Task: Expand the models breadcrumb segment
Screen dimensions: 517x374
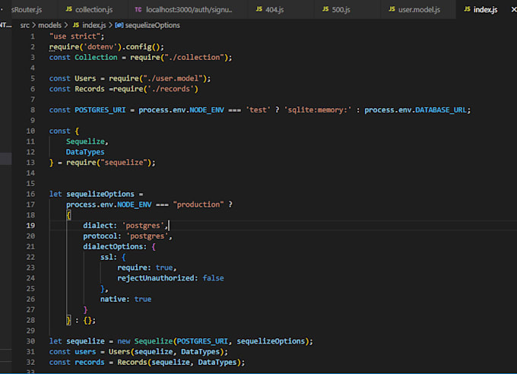Action: tap(50, 24)
